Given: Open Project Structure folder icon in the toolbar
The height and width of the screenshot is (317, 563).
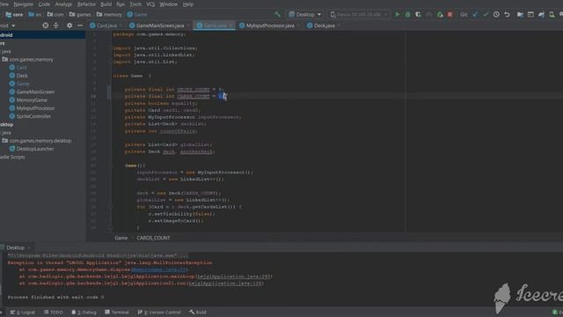Looking at the screenshot, I should [x=520, y=15].
